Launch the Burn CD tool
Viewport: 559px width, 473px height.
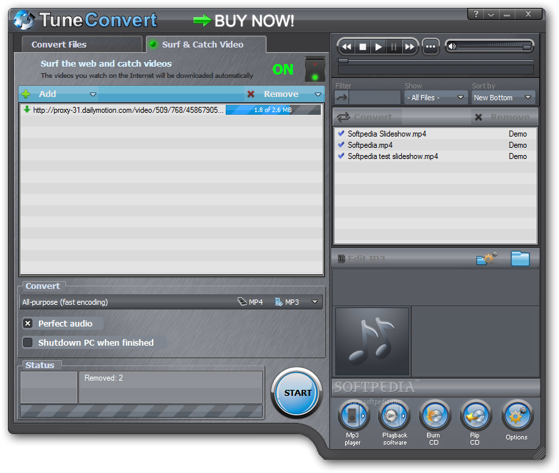tap(434, 415)
